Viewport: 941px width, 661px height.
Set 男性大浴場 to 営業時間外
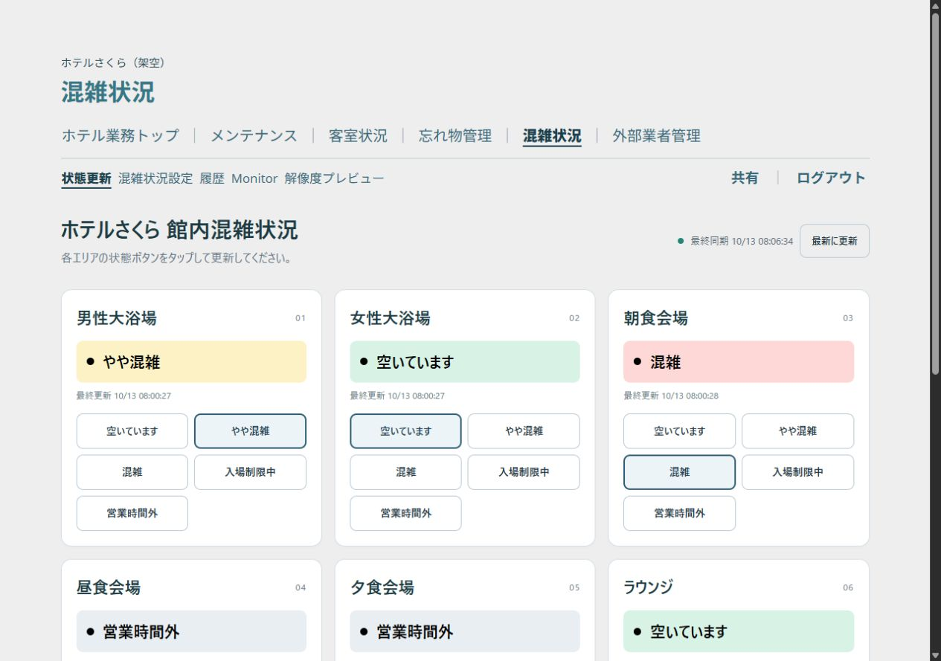(132, 513)
